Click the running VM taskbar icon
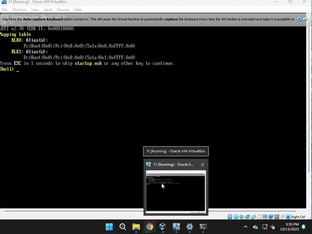 [176, 227]
